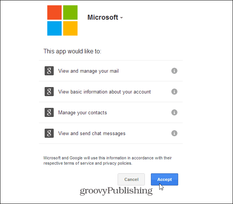Click Google icon beside View and manage mail
The image size is (233, 204).
pos(49,71)
